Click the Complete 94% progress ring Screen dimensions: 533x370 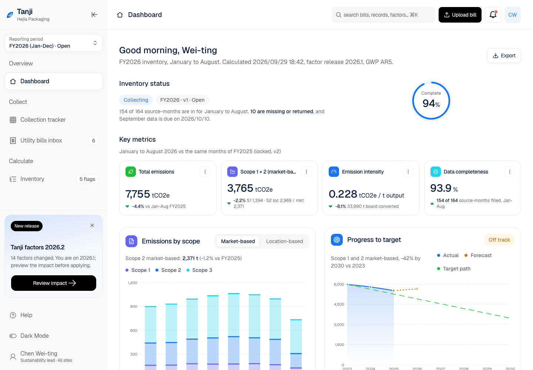[431, 101]
